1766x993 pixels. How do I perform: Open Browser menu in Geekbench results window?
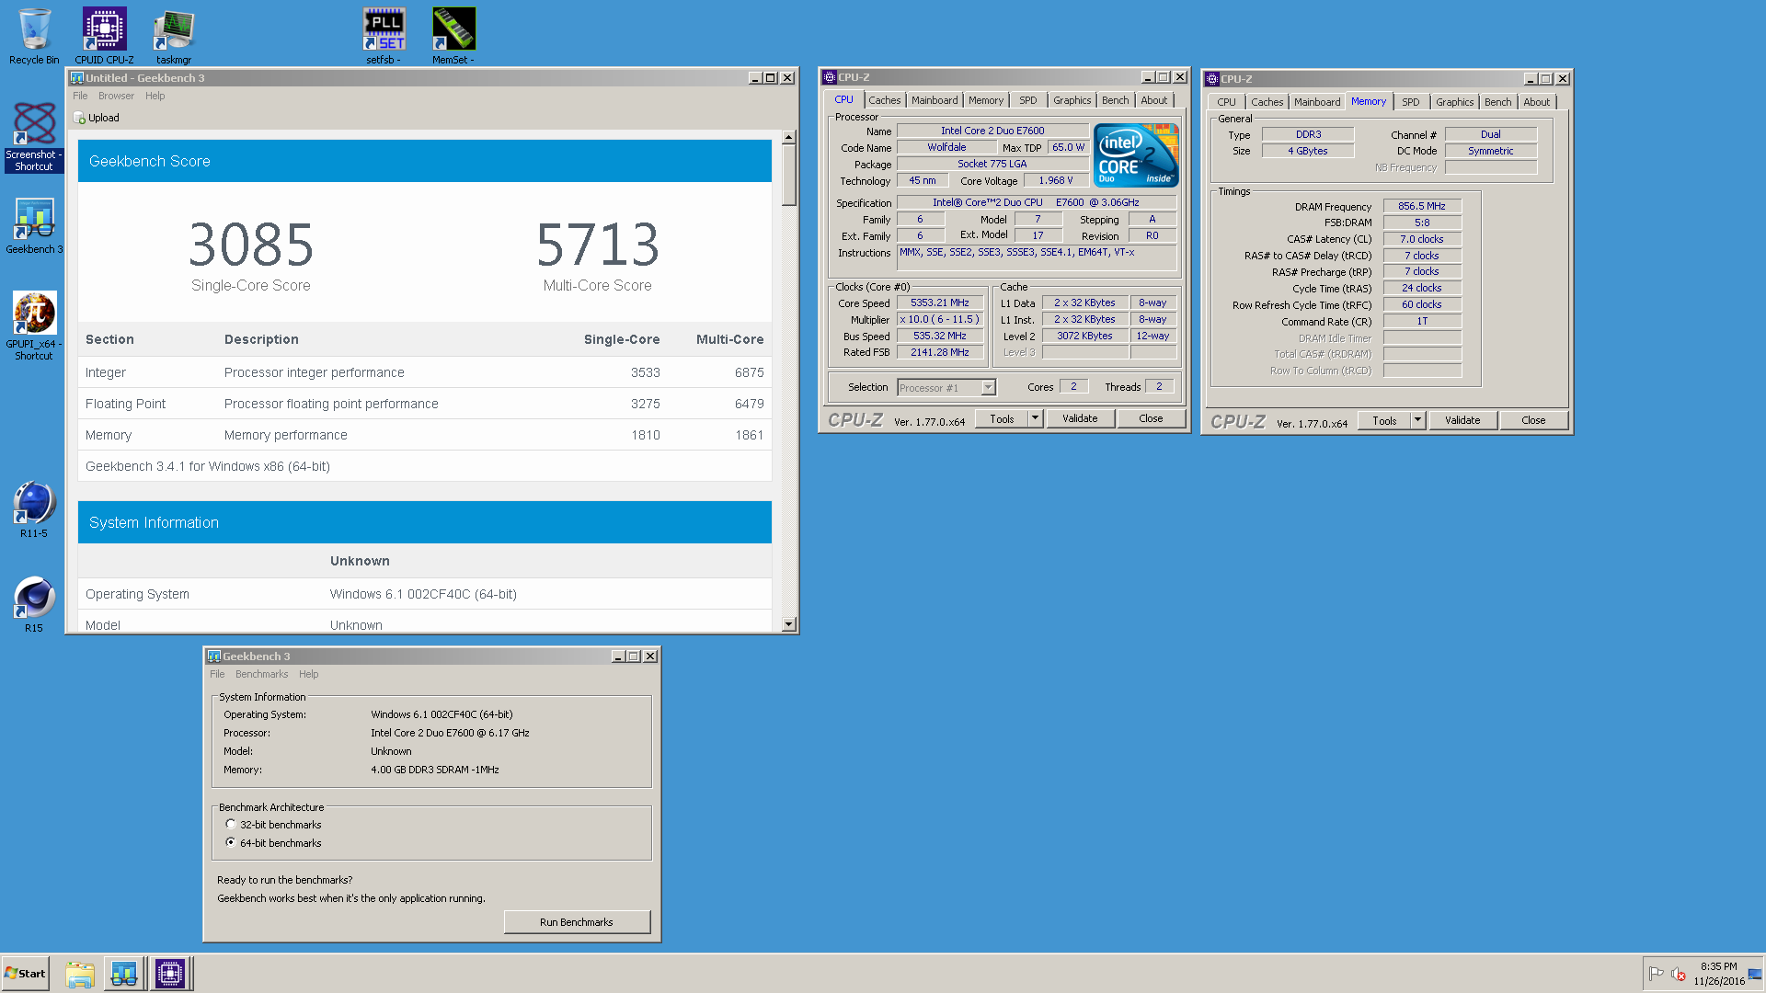point(116,96)
